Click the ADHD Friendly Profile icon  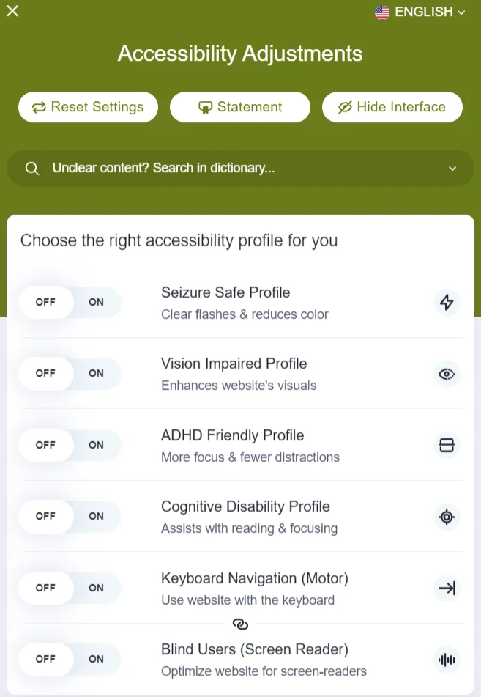pos(447,445)
